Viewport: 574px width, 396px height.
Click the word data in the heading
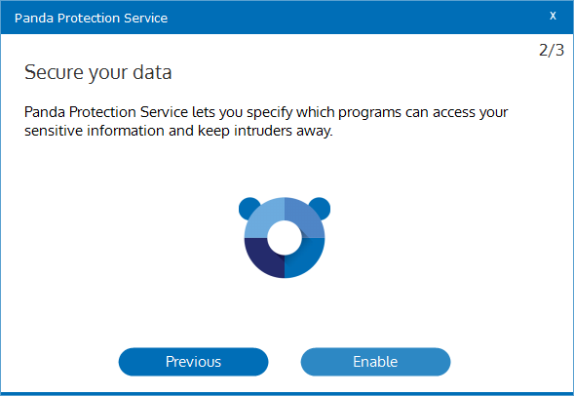152,72
